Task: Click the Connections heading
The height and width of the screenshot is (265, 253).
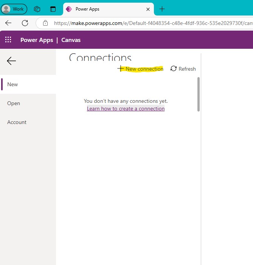Action: point(100,57)
